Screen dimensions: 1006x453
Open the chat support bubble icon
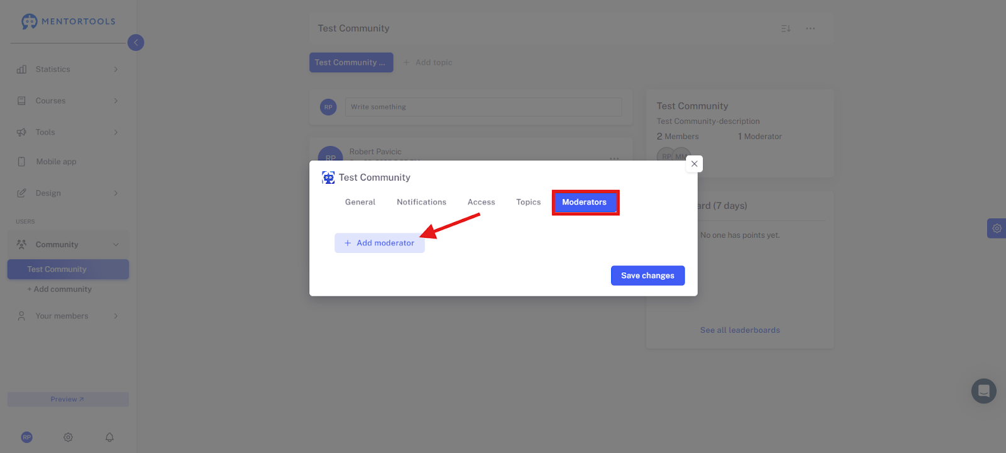[984, 391]
